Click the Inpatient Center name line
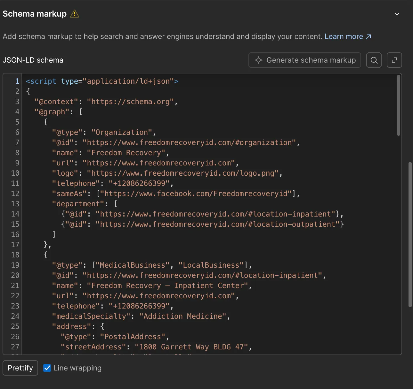This screenshot has height=389, width=413. (152, 286)
